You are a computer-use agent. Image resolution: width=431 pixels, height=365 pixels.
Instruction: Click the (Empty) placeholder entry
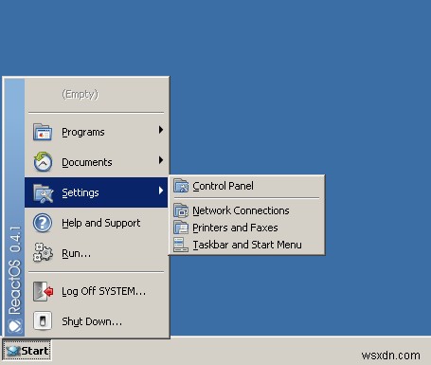[81, 94]
